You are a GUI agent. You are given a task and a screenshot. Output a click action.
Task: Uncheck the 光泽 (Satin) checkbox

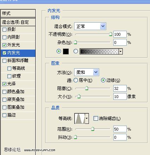tap(4, 84)
